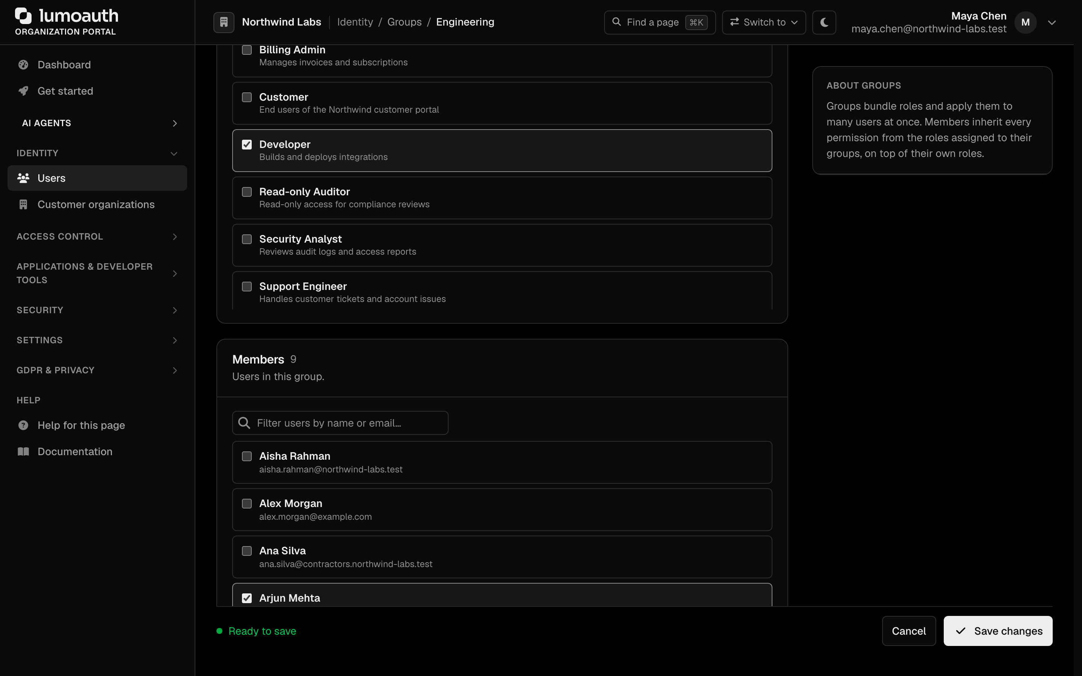Open Help for this page
1082x676 pixels.
pyautogui.click(x=97, y=425)
